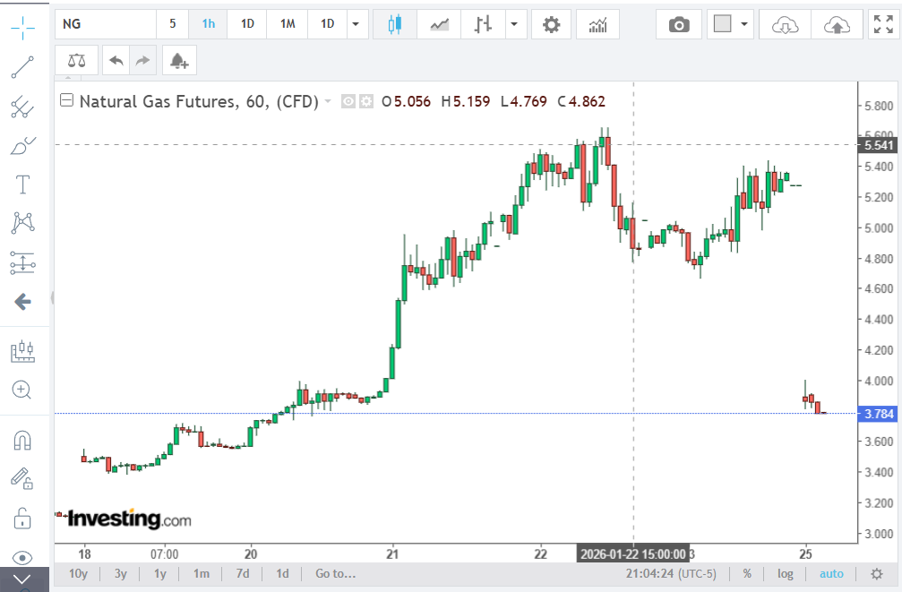This screenshot has width=902, height=592.
Task: Switch to 1M interval
Action: (288, 24)
